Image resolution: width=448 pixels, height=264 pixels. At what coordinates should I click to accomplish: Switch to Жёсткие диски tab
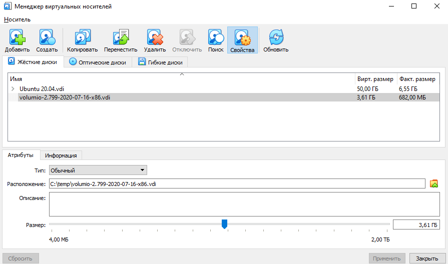[33, 62]
